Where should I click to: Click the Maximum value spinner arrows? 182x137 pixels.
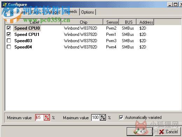[103, 117]
